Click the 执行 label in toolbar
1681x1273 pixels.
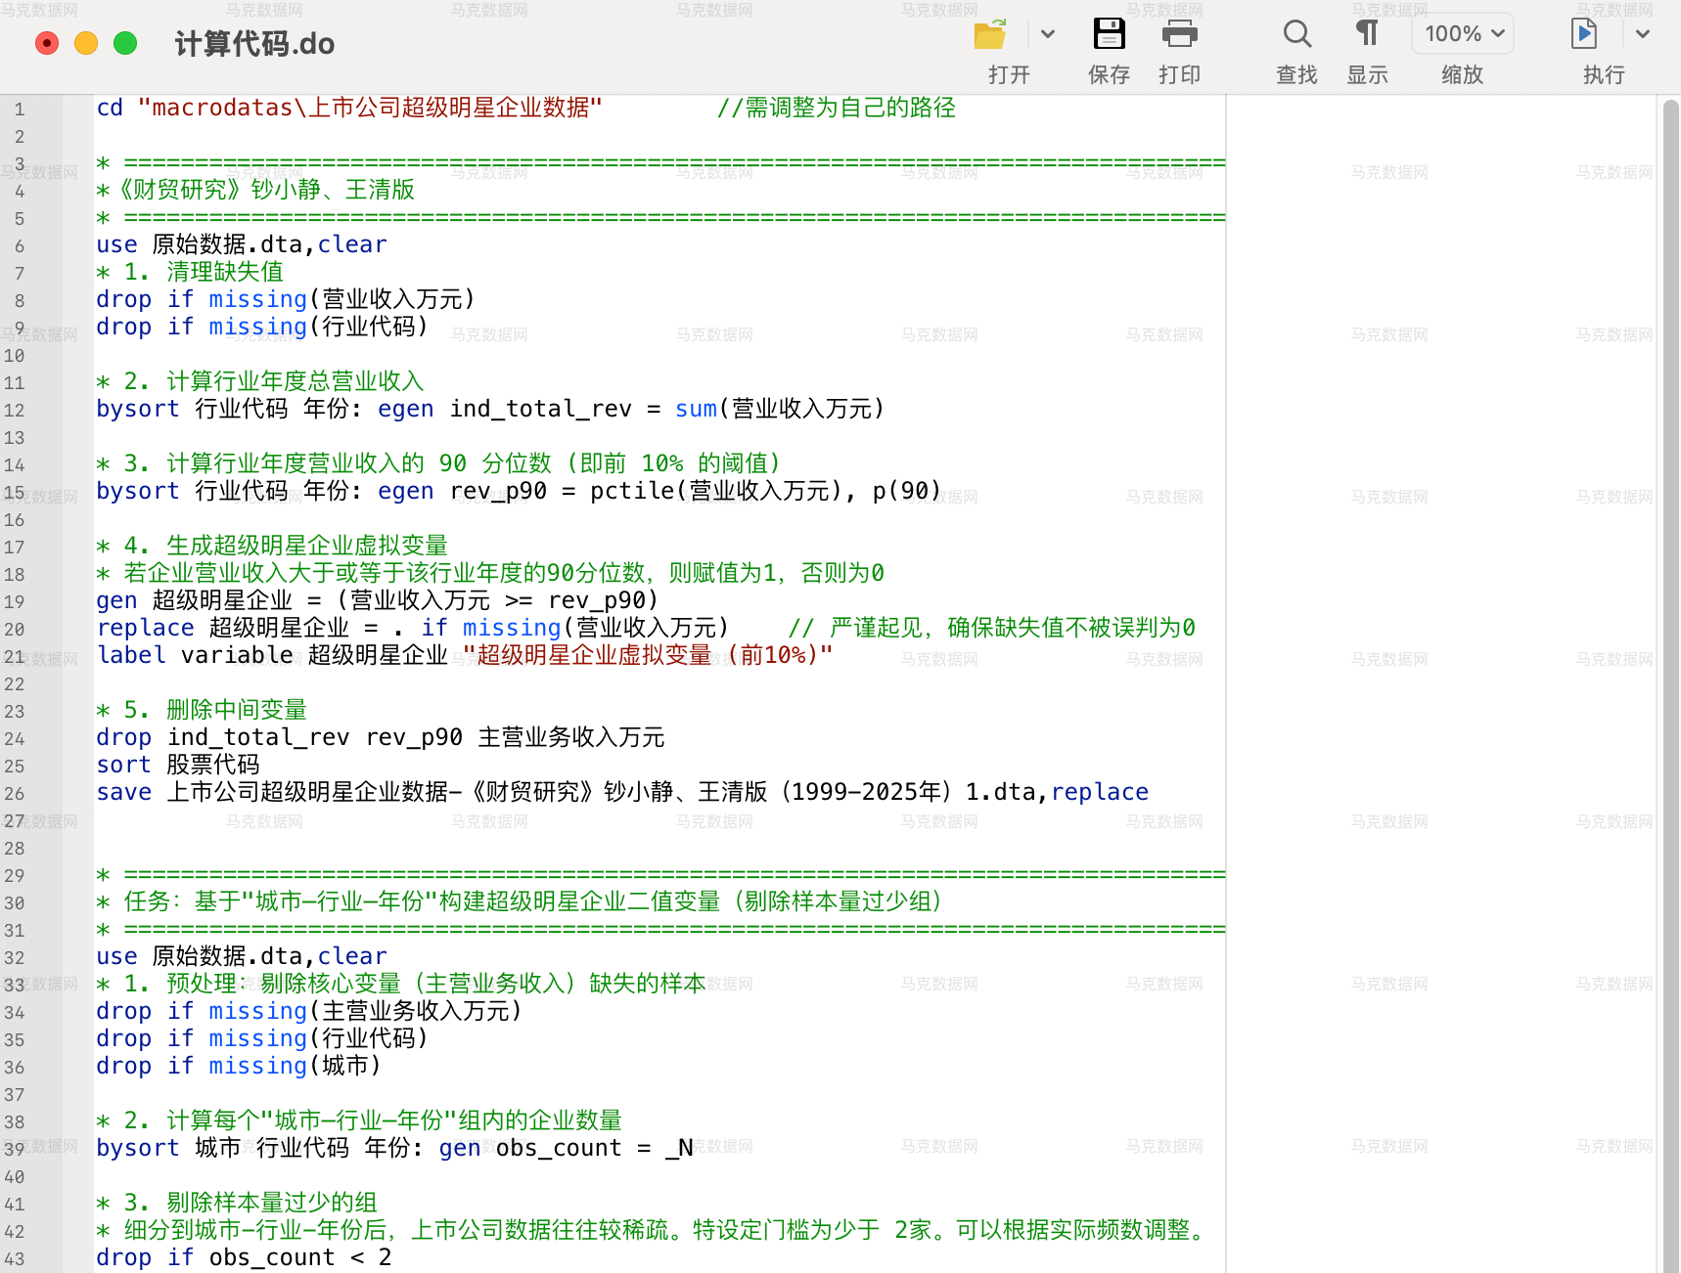(x=1605, y=75)
